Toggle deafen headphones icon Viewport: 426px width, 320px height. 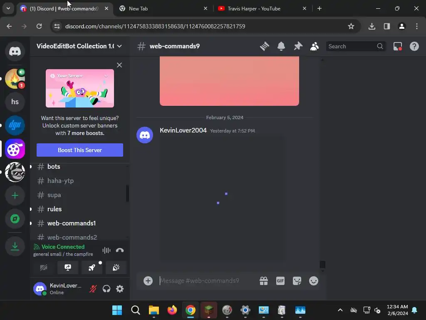106,289
